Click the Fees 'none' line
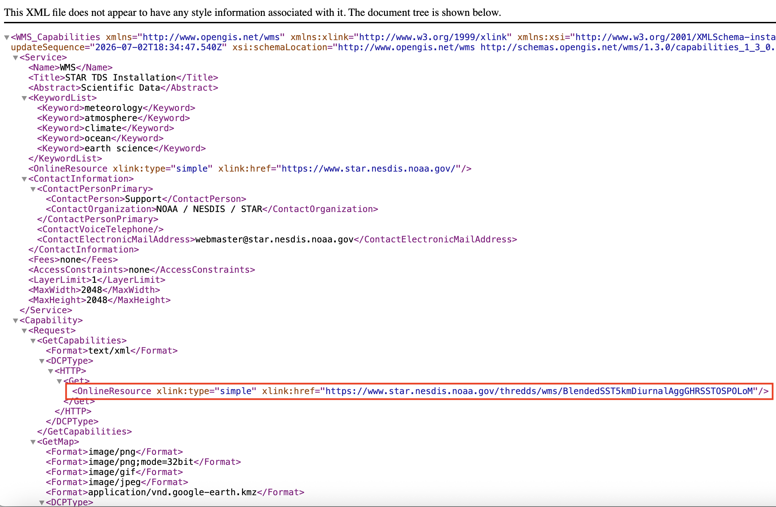 [x=73, y=260]
